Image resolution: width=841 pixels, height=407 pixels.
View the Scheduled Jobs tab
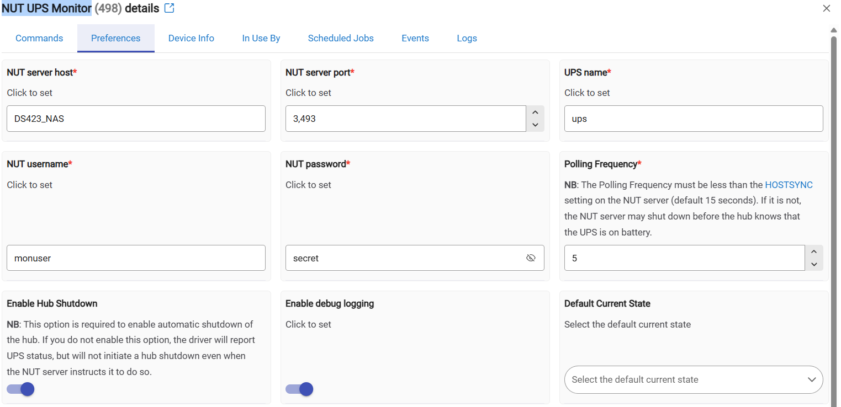click(x=341, y=38)
